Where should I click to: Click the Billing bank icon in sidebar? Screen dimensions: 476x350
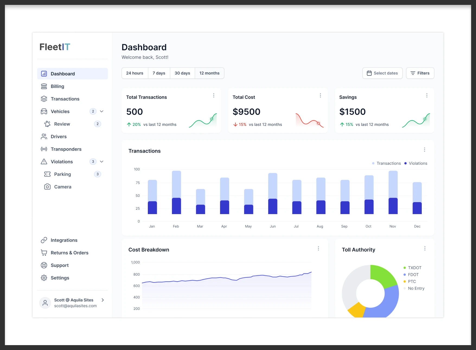pyautogui.click(x=44, y=86)
